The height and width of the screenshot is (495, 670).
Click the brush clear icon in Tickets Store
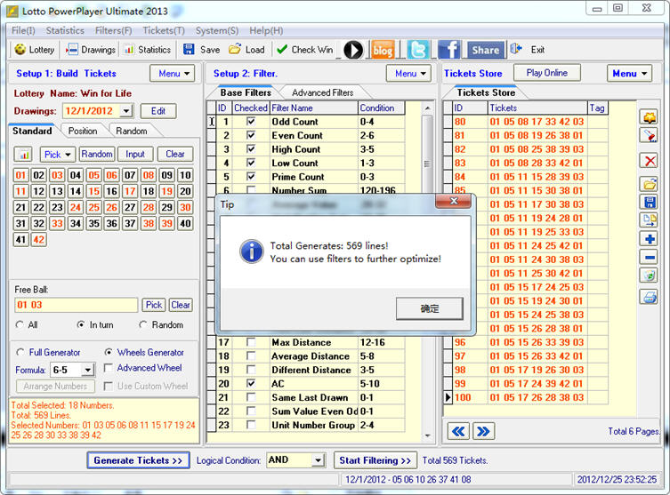coord(649,136)
